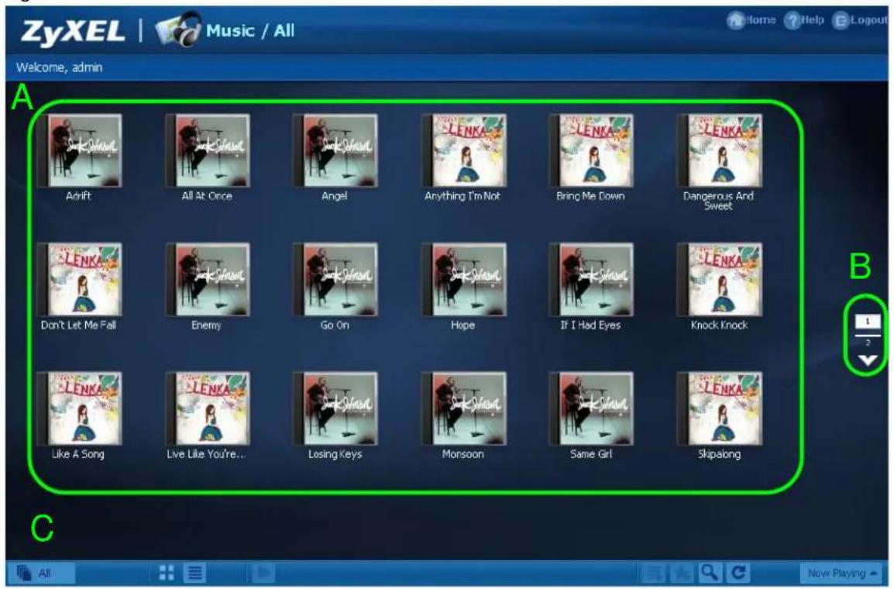Open the Losing Keys track cover
The image size is (894, 589).
(335, 409)
